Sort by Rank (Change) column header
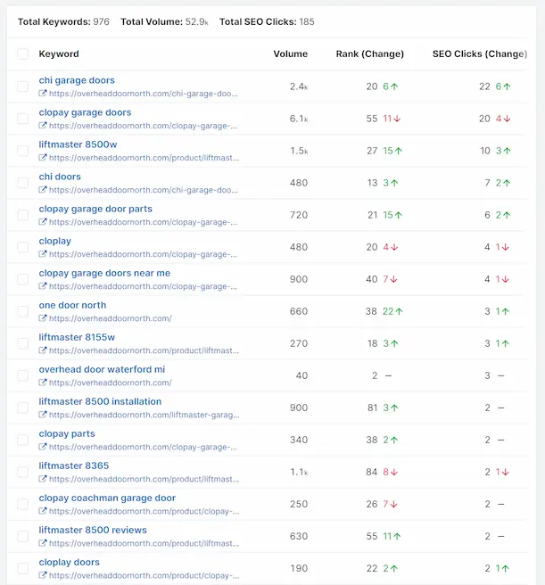Image resolution: width=545 pixels, height=585 pixels. point(369,54)
